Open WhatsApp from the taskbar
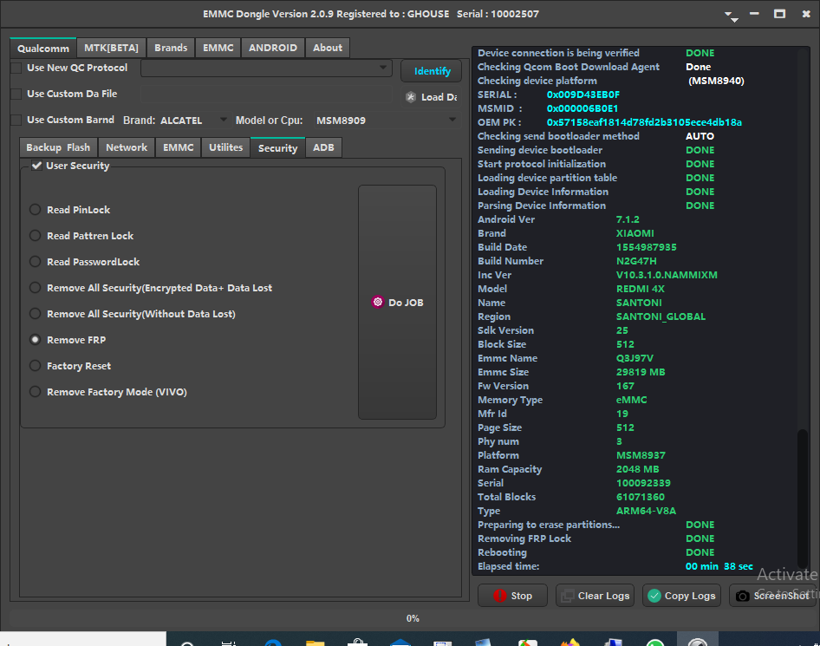The image size is (820, 646). tap(654, 643)
